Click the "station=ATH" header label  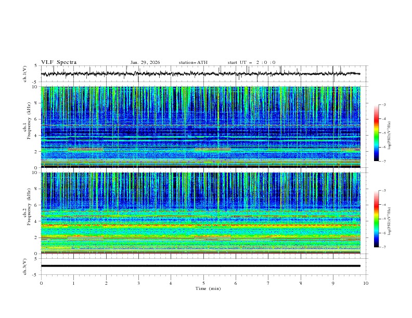tap(193, 62)
